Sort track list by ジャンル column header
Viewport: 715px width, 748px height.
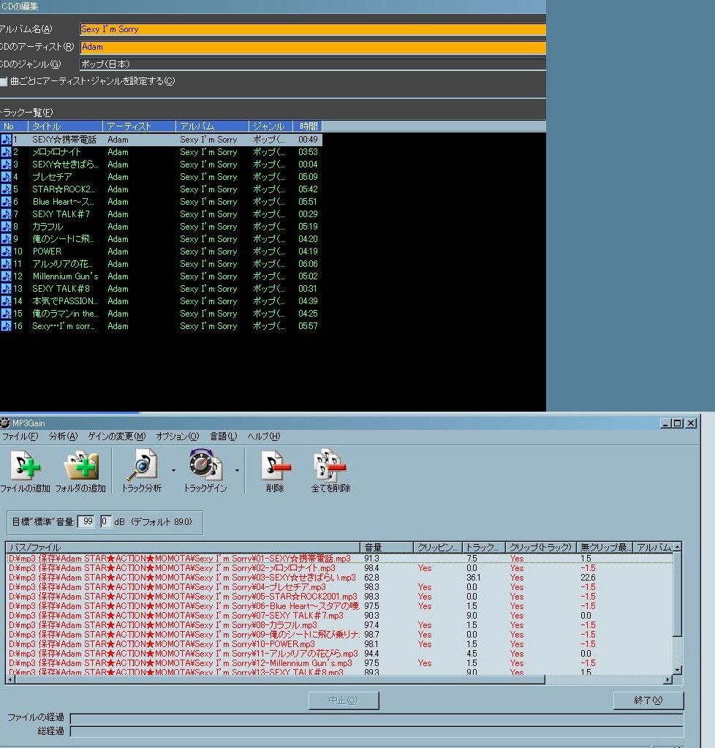[271, 126]
